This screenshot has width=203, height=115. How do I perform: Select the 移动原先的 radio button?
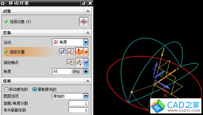(6, 89)
